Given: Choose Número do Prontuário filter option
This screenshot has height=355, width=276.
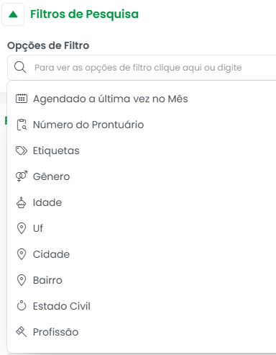Looking at the screenshot, I should pyautogui.click(x=142, y=125).
